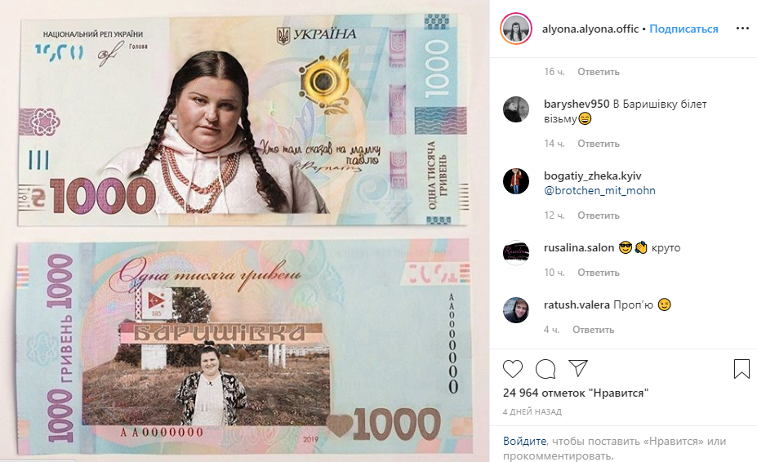View the 24 964 likes list

click(576, 393)
